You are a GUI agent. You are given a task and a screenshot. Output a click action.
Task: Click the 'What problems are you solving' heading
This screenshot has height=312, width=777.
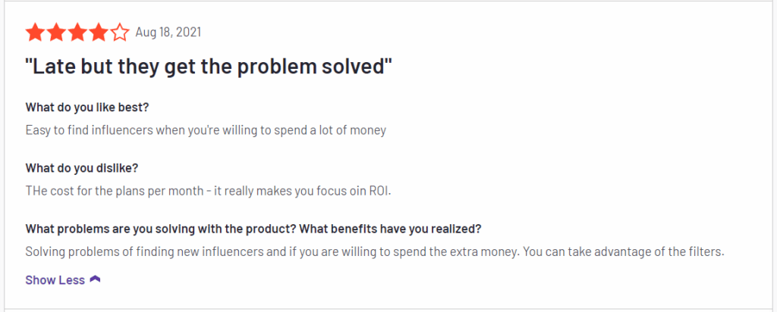click(253, 229)
